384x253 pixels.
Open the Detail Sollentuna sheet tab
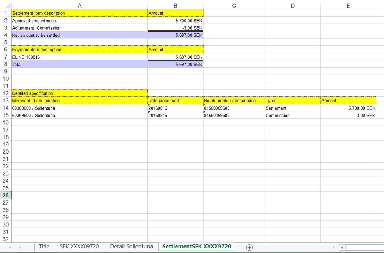click(x=132, y=247)
